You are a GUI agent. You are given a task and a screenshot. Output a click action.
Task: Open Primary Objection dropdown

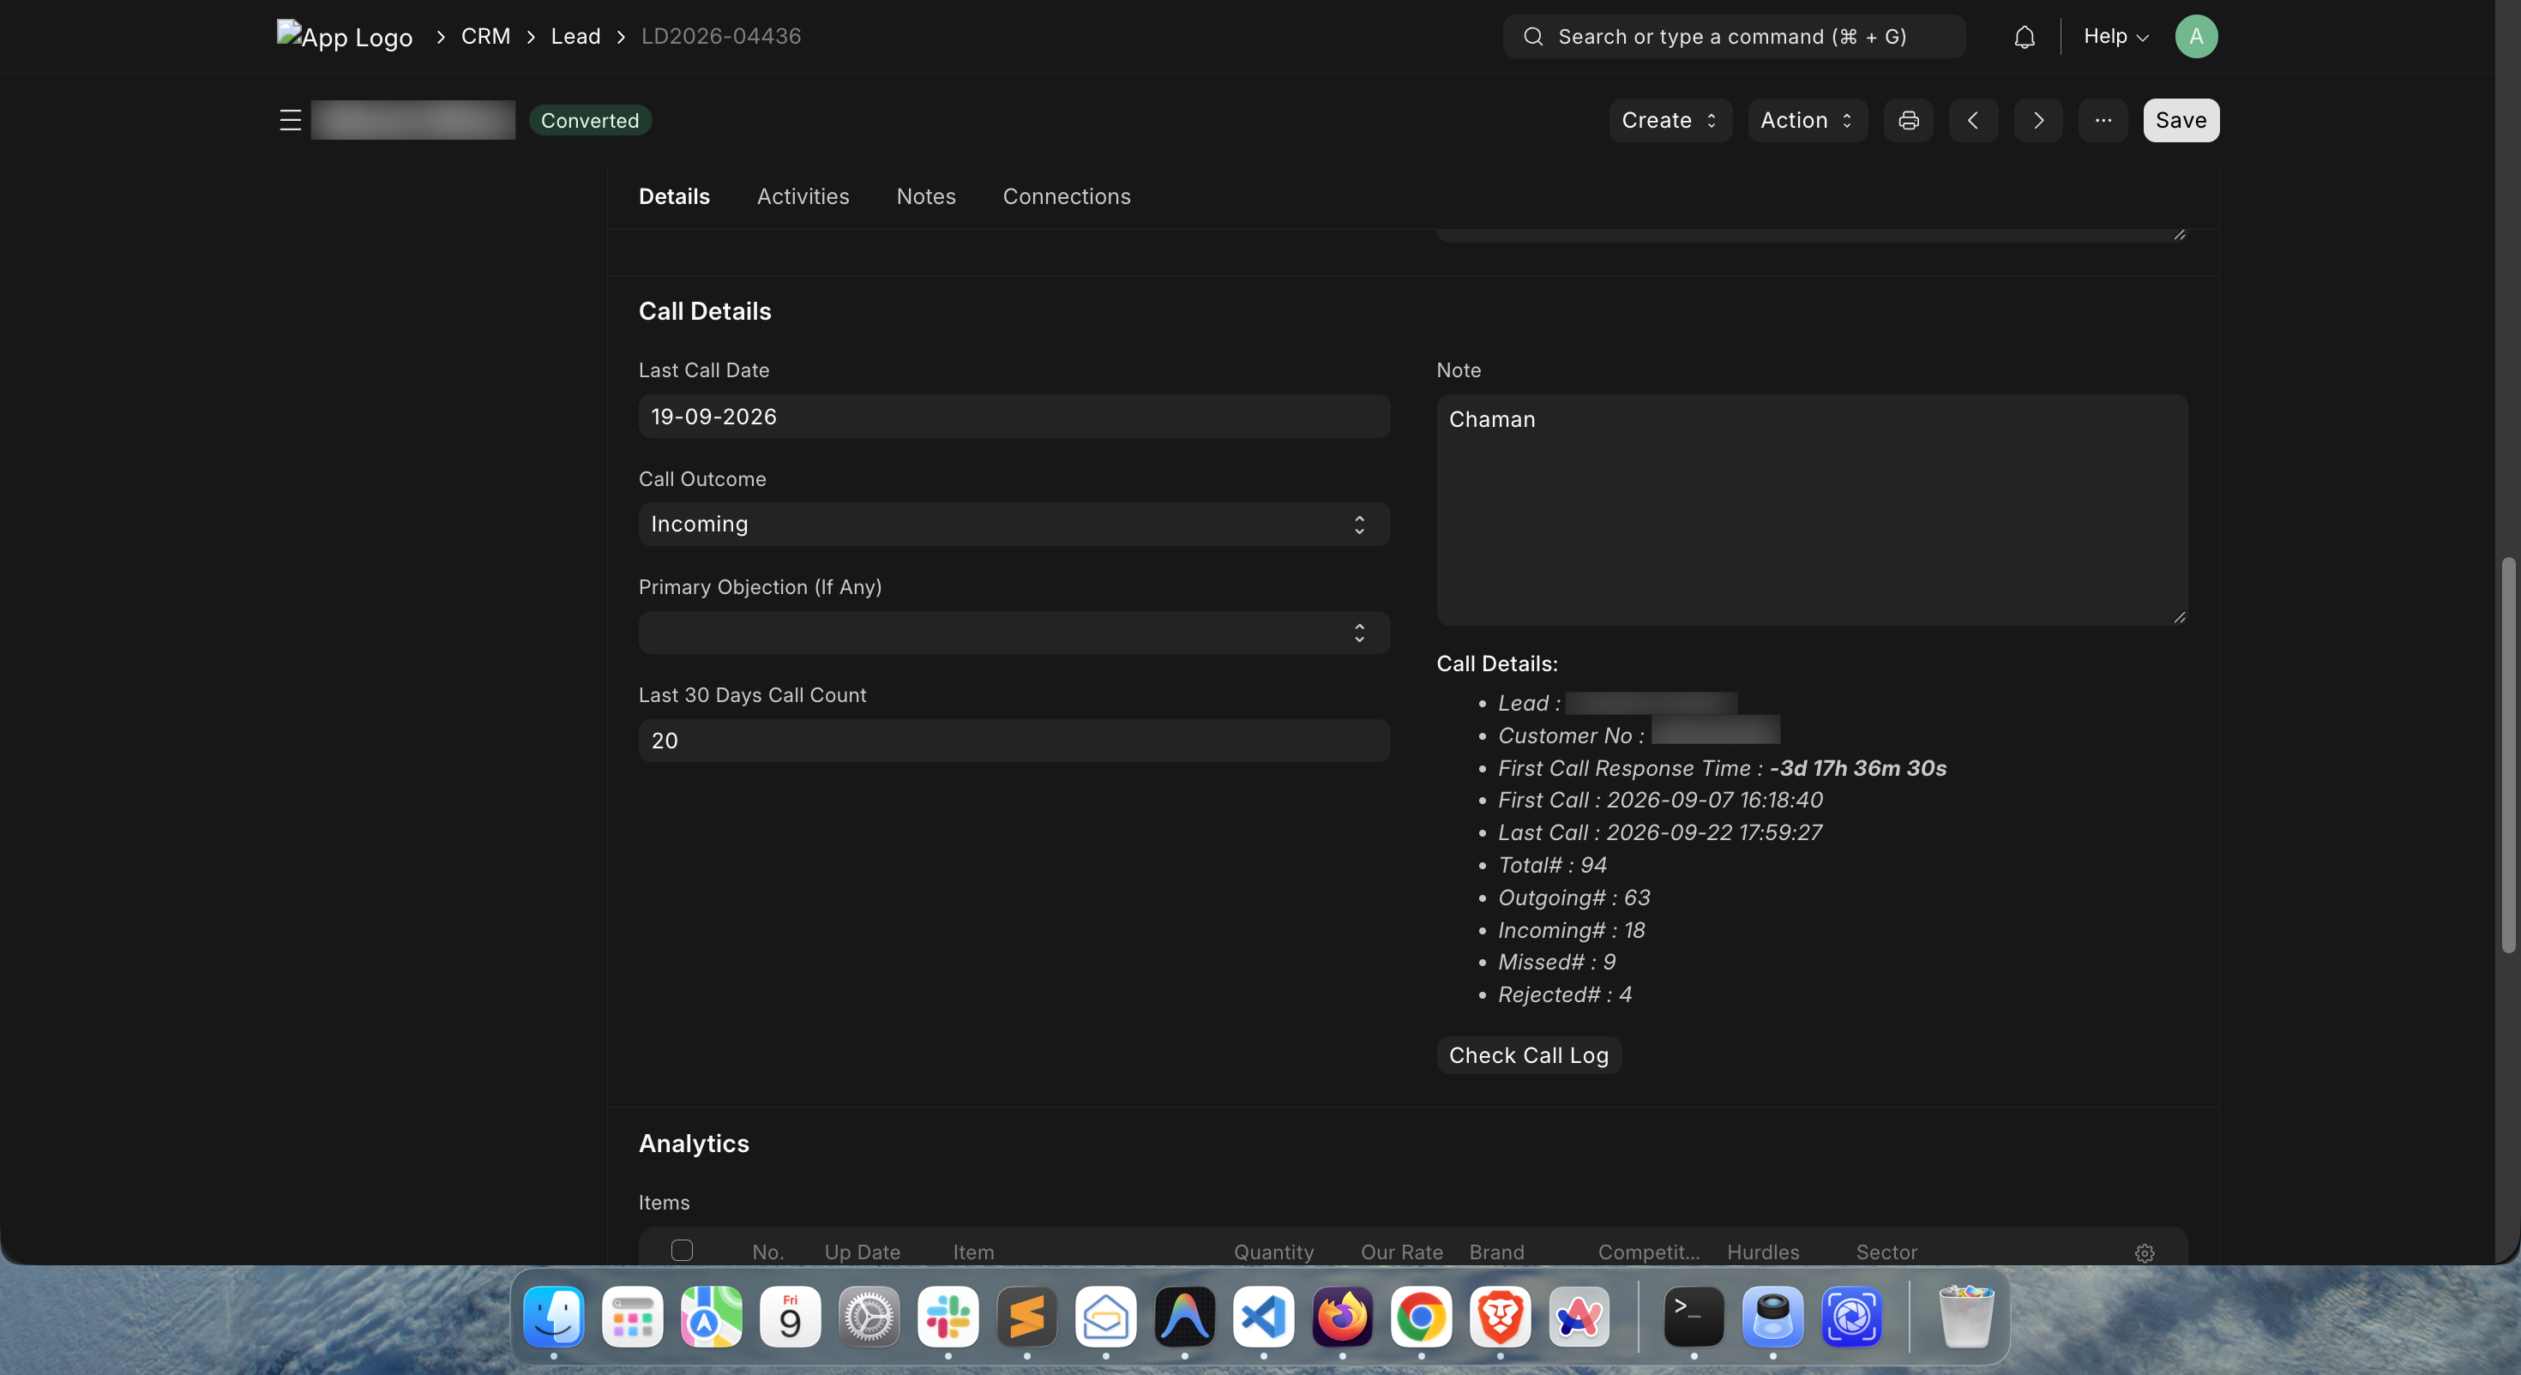tap(1014, 632)
